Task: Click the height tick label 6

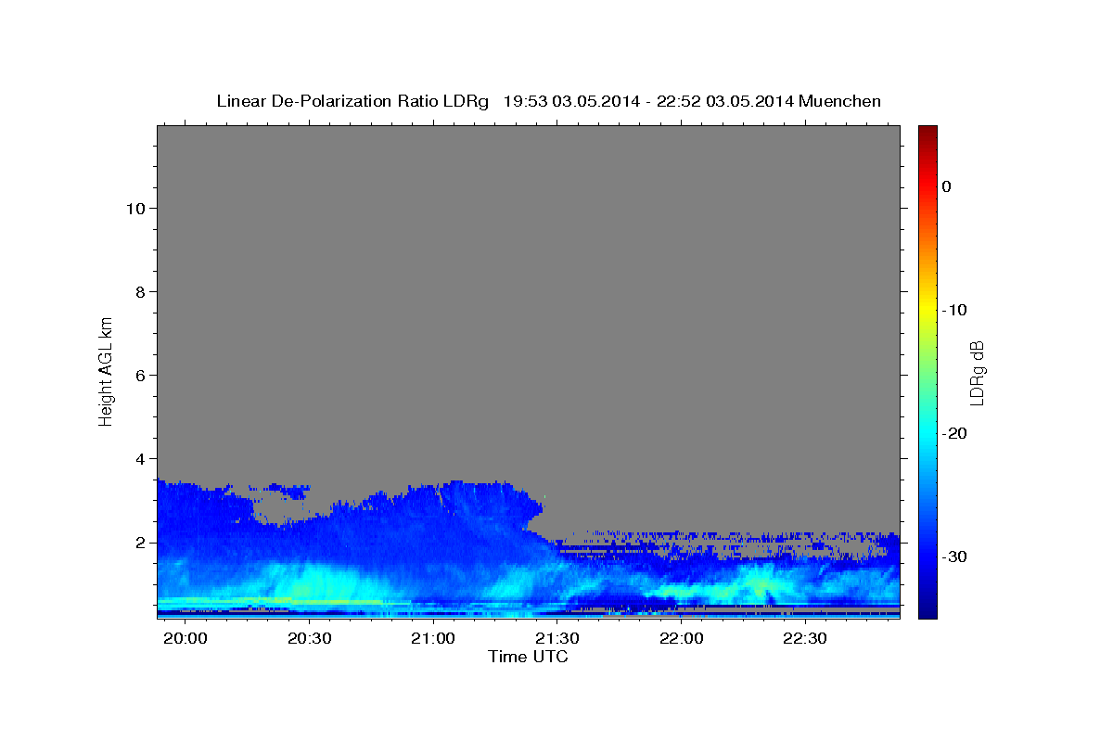Action: click(139, 376)
